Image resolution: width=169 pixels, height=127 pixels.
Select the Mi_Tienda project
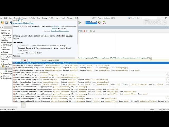[4, 52]
